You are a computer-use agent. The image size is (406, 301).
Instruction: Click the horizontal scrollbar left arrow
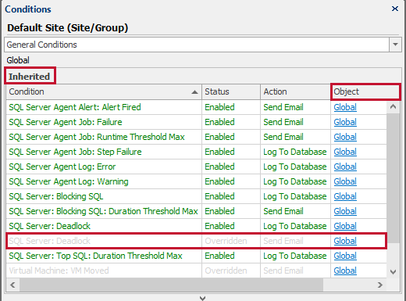12,285
